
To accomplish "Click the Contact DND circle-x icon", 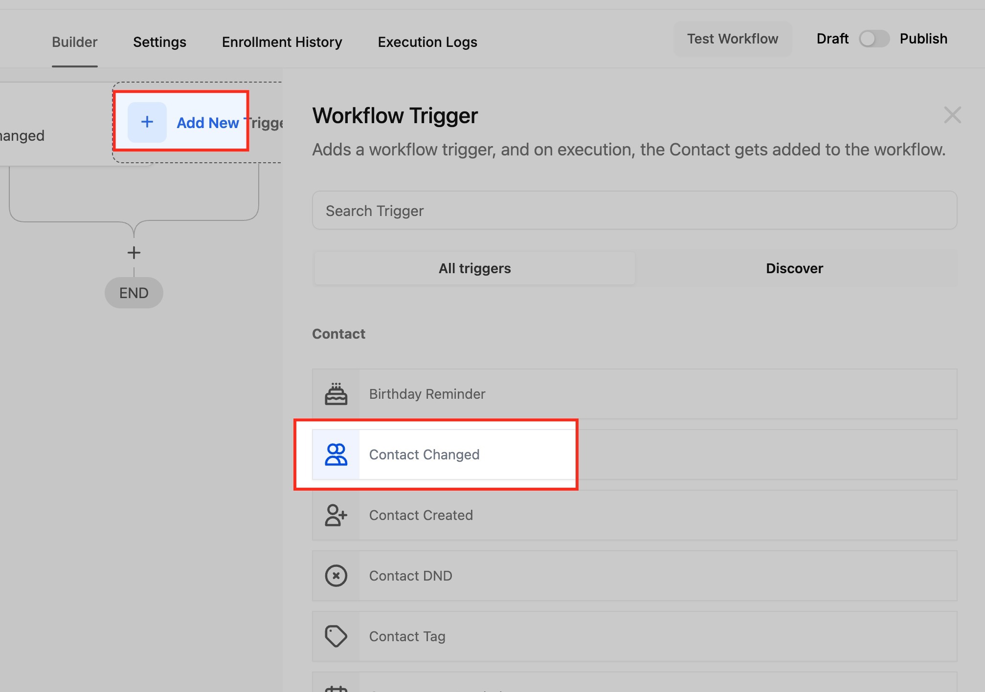I will 336,576.
